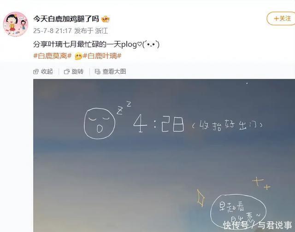The image size is (295, 232).
Task: Open profile 今天白鹿加鸡腿了吗
Action: (66, 19)
